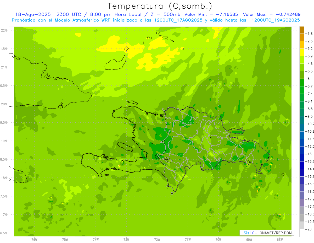Pick the orange swatch between -1.8 and -2.5

coord(302,37)
